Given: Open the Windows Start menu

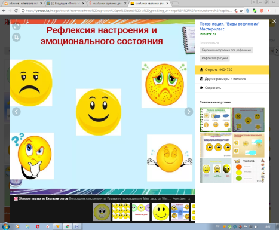Looking at the screenshot, I should coord(5,226).
